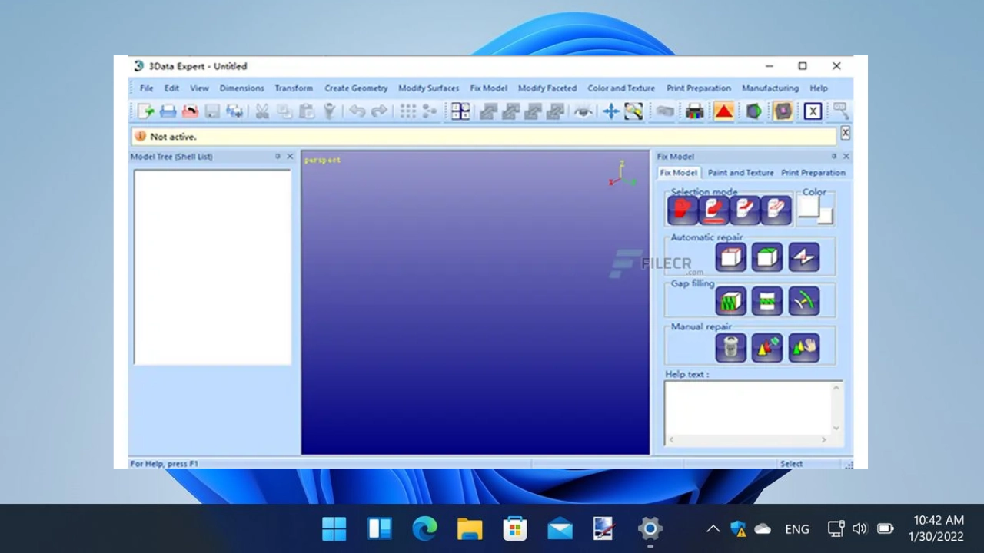
Task: Close the Model Tree panel
Action: [290, 156]
